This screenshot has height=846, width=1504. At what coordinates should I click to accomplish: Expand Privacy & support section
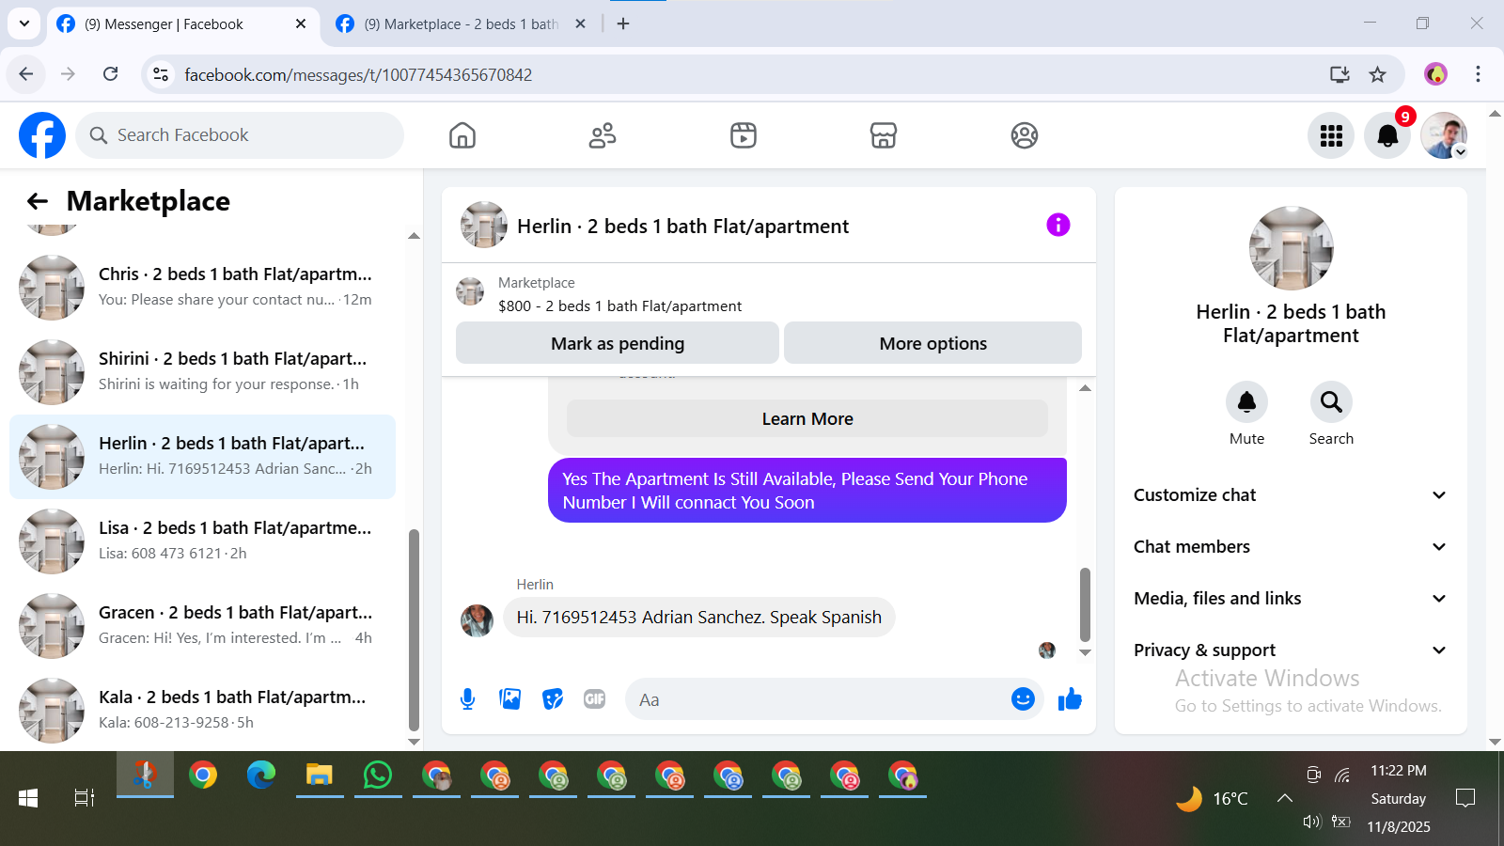click(x=1291, y=650)
